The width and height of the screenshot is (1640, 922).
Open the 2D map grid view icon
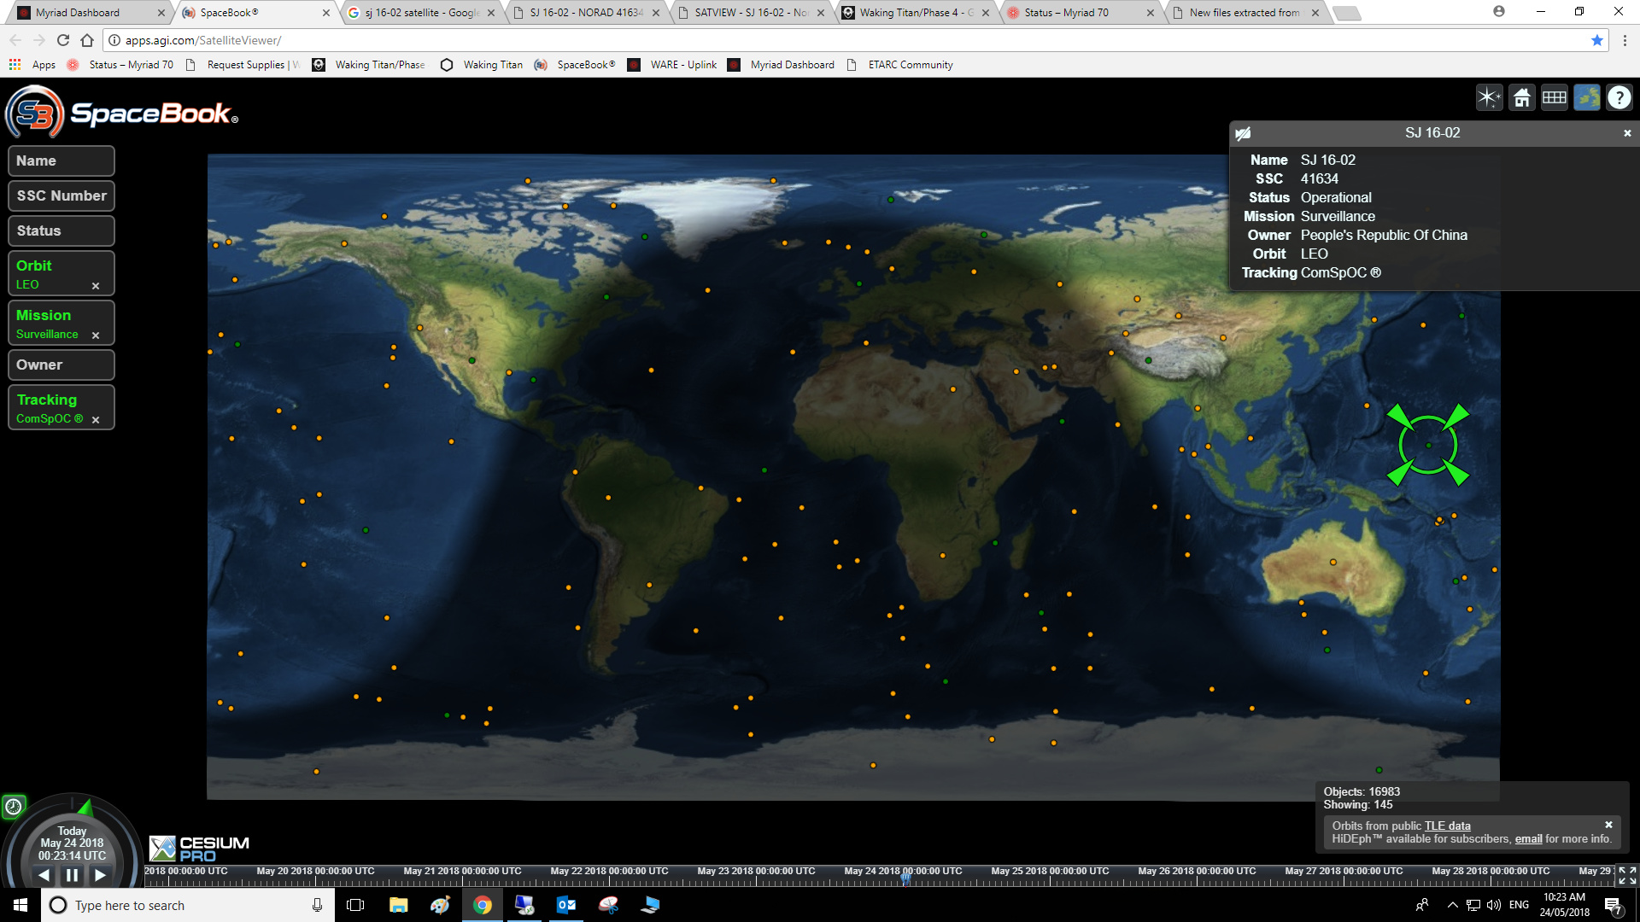(1554, 98)
